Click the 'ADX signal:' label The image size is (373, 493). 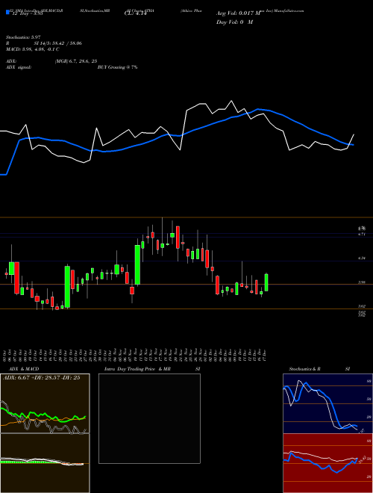tap(19, 67)
